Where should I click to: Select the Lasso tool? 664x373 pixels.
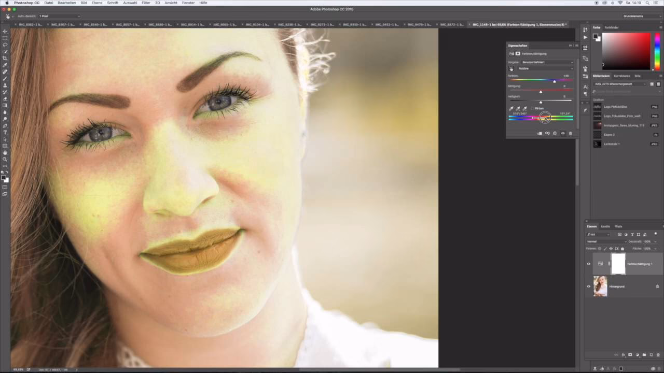click(x=5, y=46)
